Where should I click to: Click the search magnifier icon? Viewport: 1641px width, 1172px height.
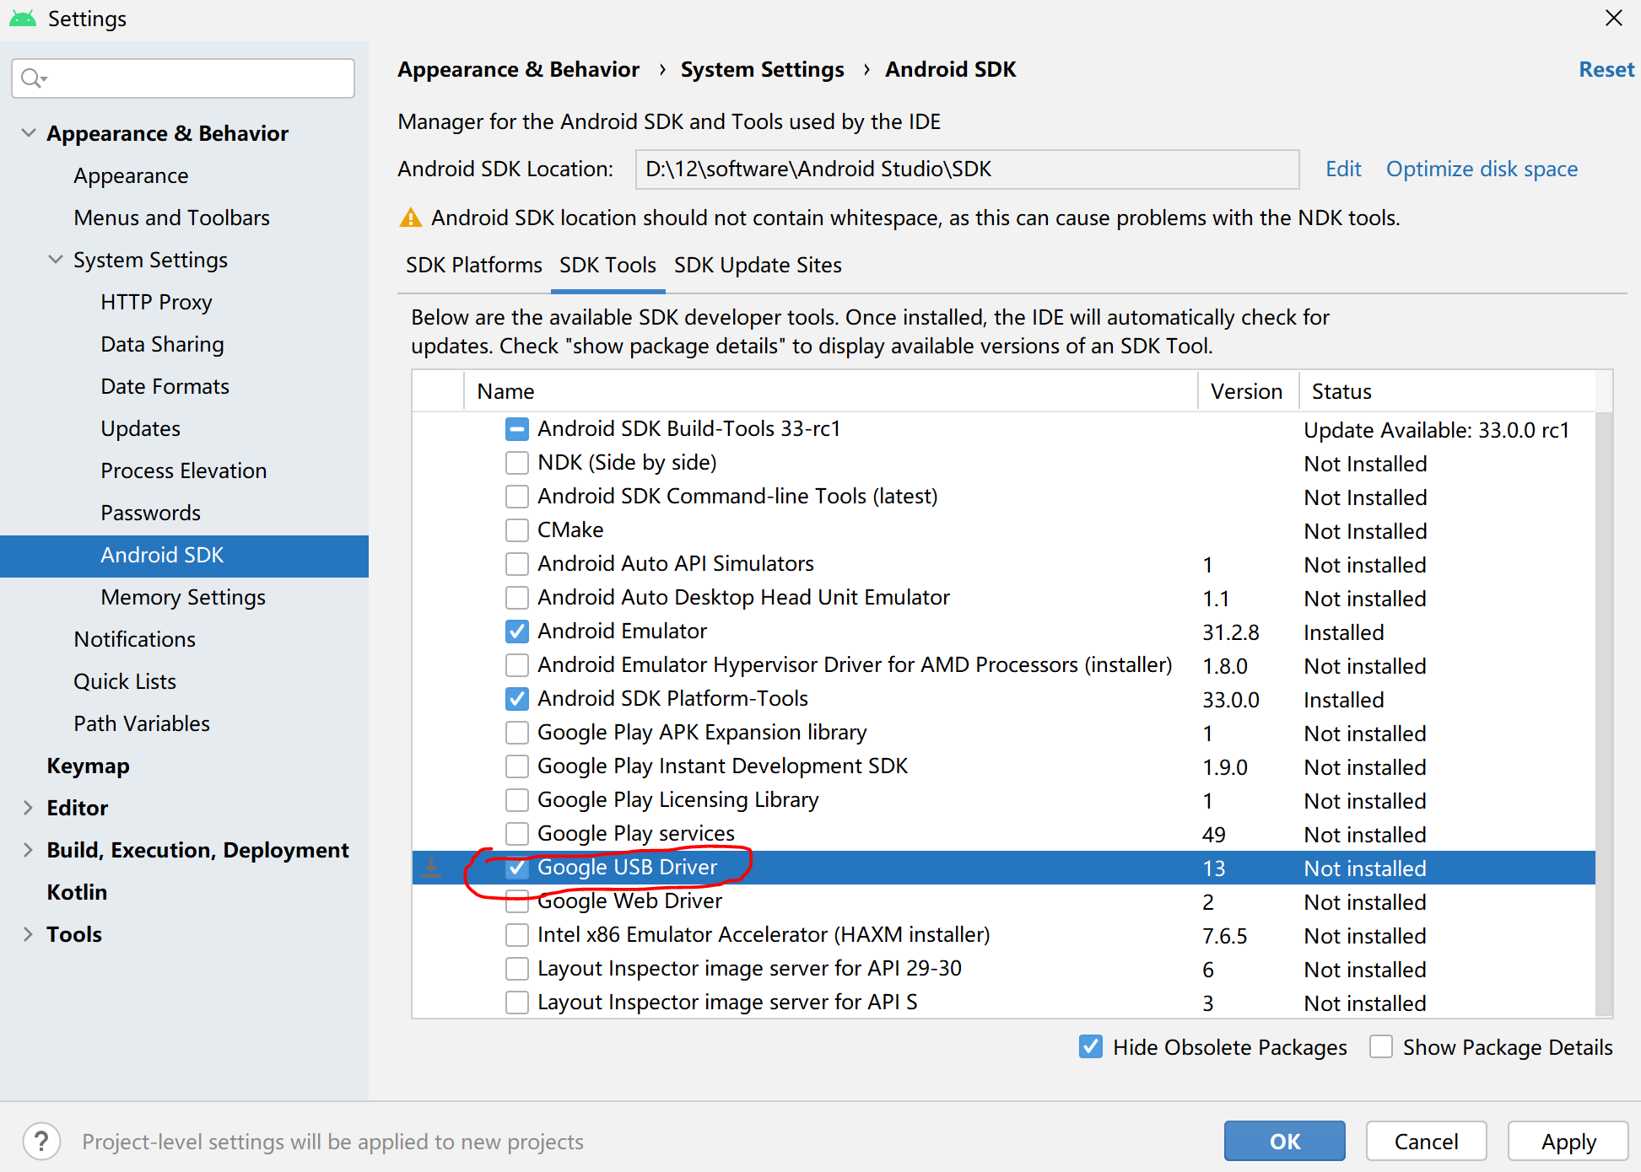[32, 78]
